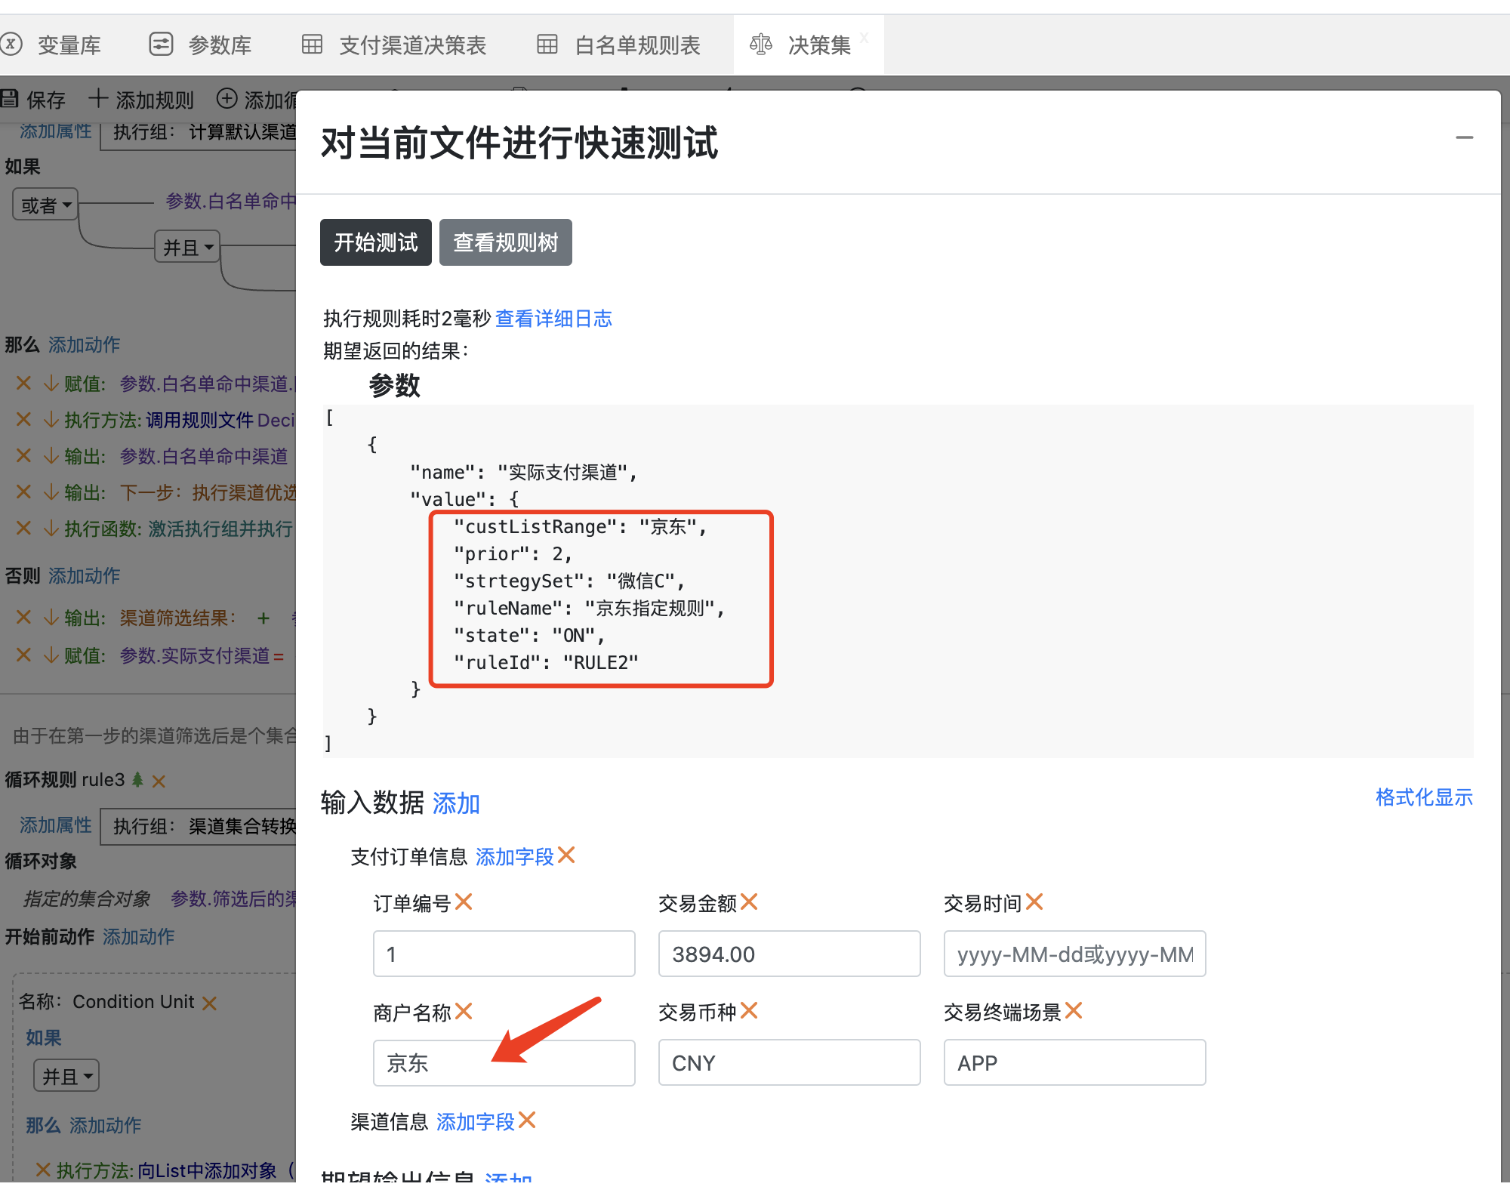Click the 格式化显示 link
The height and width of the screenshot is (1196, 1510).
click(x=1423, y=797)
